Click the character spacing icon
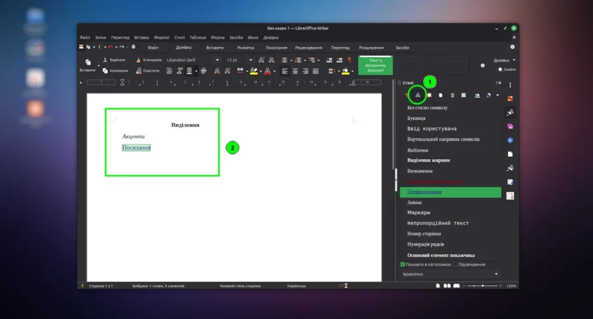593x319 pixels. [x=240, y=71]
